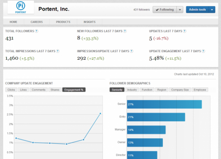Viewport: 221px width, 159px height.
Task: Click Charts last updated Oct 10, 2012 text
Action: 194,74
